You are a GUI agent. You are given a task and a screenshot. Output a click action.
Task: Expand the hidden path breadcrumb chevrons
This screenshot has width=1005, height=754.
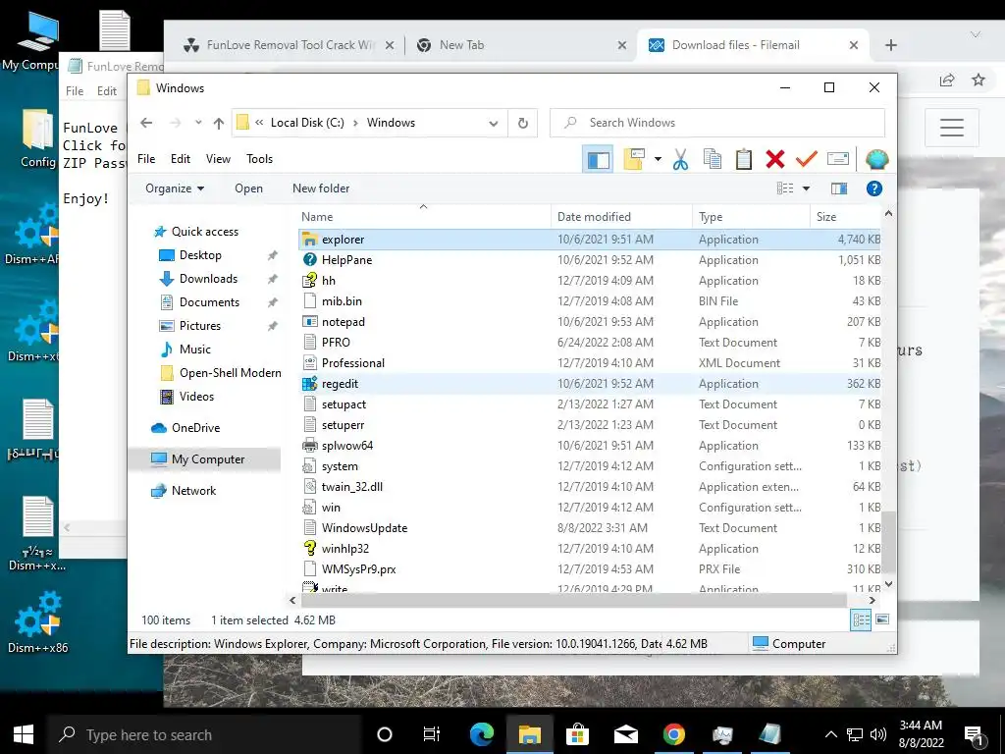(259, 123)
